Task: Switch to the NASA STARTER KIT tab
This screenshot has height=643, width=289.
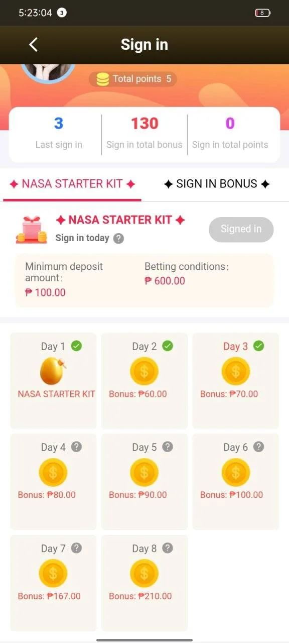Action: 73,184
